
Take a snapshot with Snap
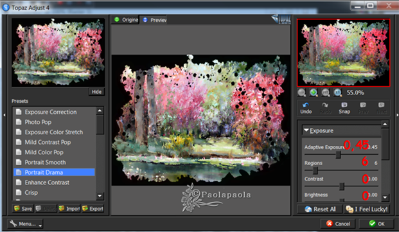point(344,108)
